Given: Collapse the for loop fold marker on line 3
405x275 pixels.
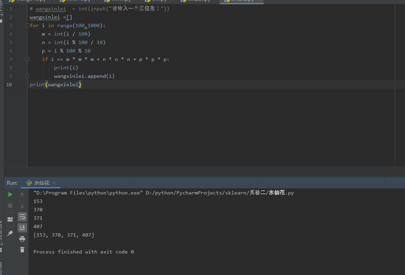Looking at the screenshot, I should coord(27,26).
